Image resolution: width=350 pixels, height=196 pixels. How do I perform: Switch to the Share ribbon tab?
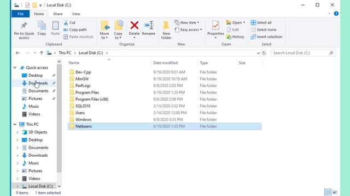58,14
